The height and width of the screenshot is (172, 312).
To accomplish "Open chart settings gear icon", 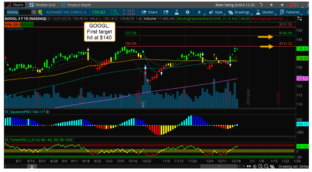I will tap(188, 12).
